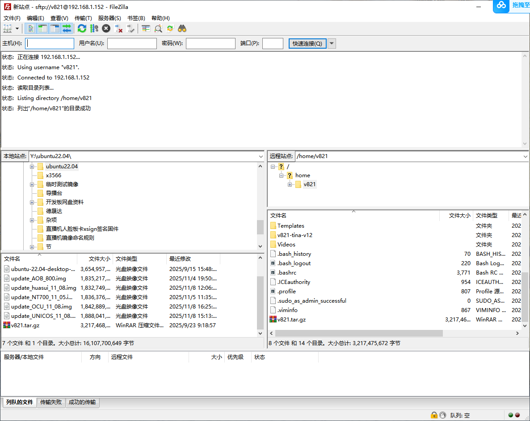Toggle directory comparison magnifier icon

pos(158,29)
